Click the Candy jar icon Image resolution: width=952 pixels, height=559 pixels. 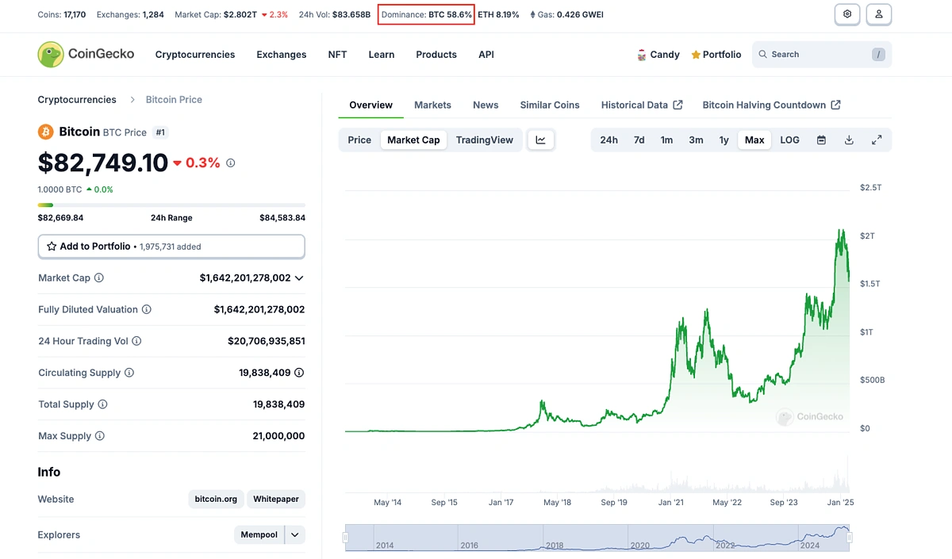tap(642, 55)
